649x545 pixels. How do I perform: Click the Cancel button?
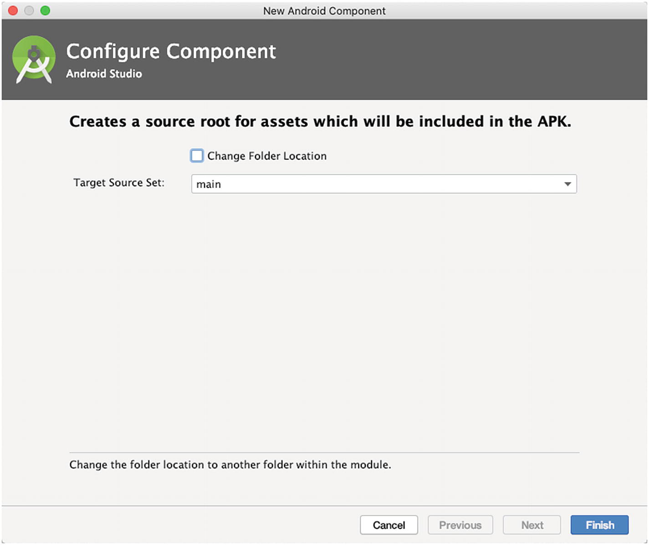389,525
